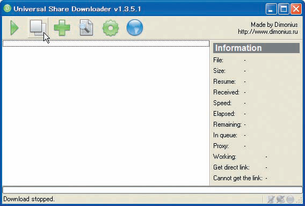Close the Universal Share Downloader window
The width and height of the screenshot is (305, 206).
296,9
